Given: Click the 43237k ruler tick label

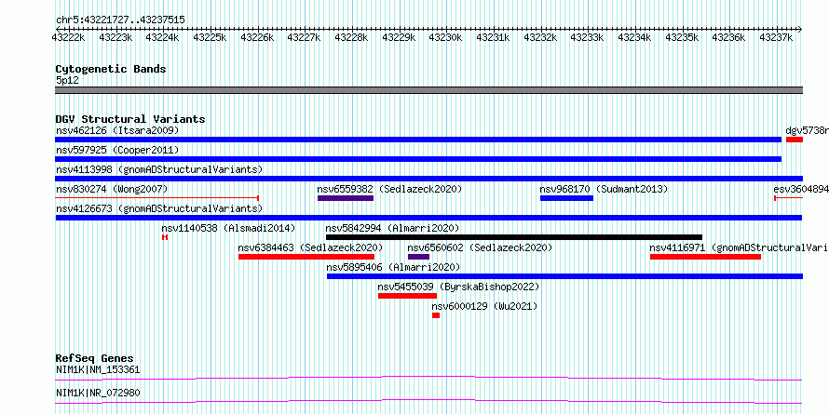Looking at the screenshot, I should click(776, 38).
